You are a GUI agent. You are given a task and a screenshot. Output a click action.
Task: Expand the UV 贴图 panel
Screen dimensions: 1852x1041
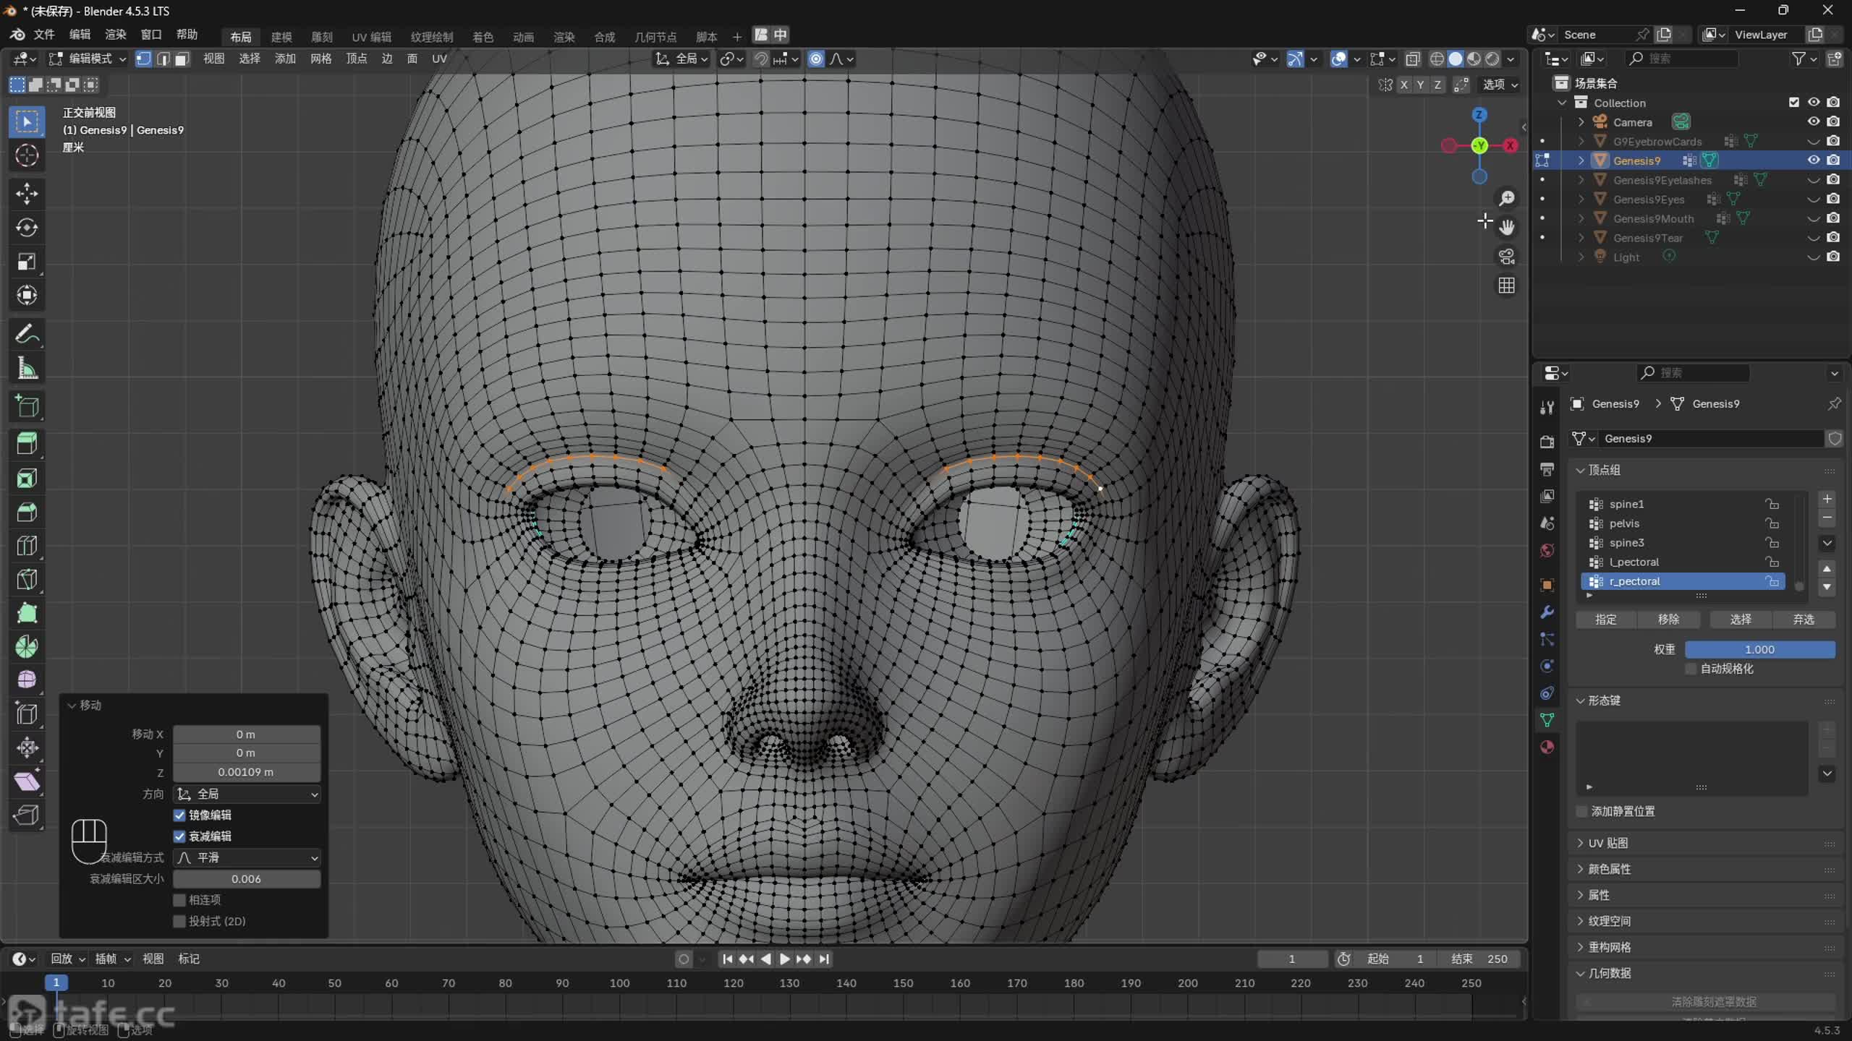(1607, 843)
